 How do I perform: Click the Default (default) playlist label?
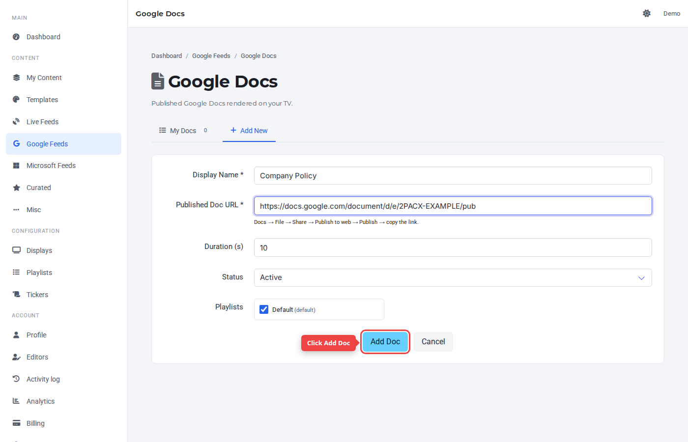click(x=294, y=310)
